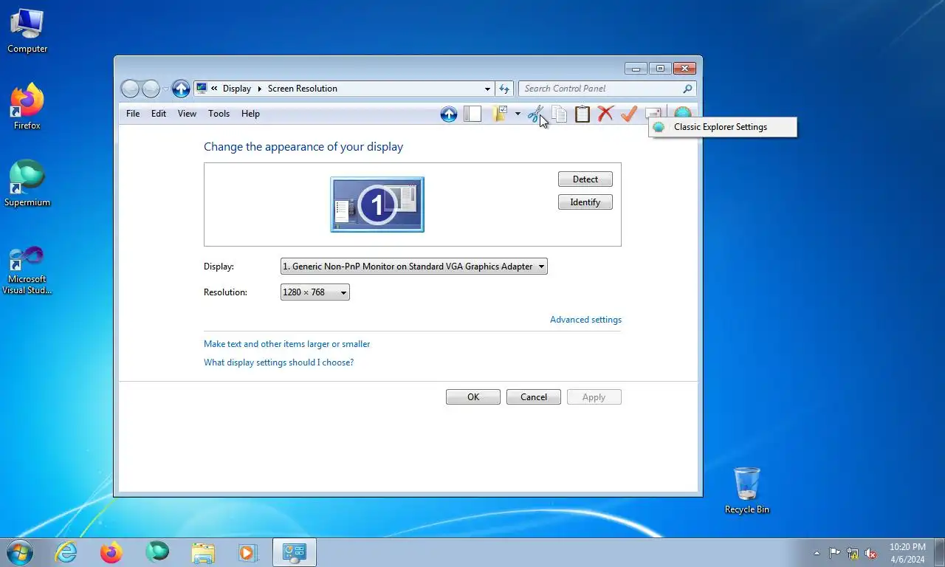Open the Display monitor dropdown
This screenshot has height=567, width=945.
pyautogui.click(x=414, y=267)
